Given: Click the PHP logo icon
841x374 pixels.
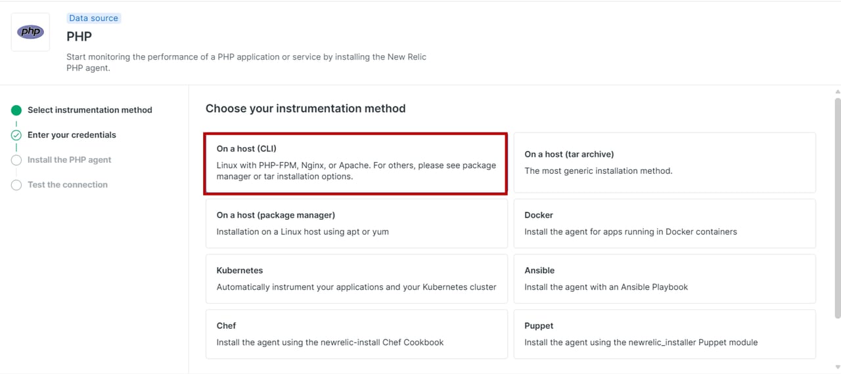Looking at the screenshot, I should coord(30,31).
